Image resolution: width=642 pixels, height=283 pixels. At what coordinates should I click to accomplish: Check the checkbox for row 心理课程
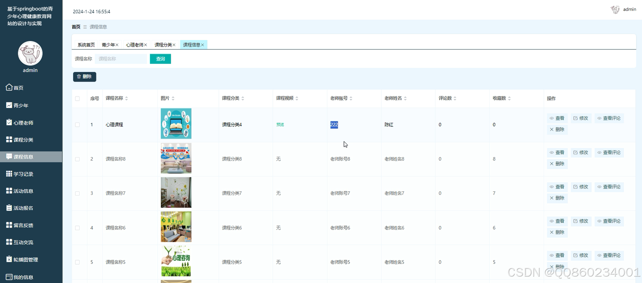78,125
